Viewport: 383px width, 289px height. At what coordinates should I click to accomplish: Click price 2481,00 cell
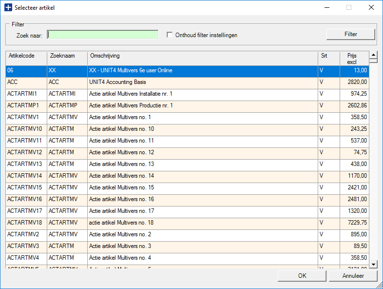tap(354, 200)
